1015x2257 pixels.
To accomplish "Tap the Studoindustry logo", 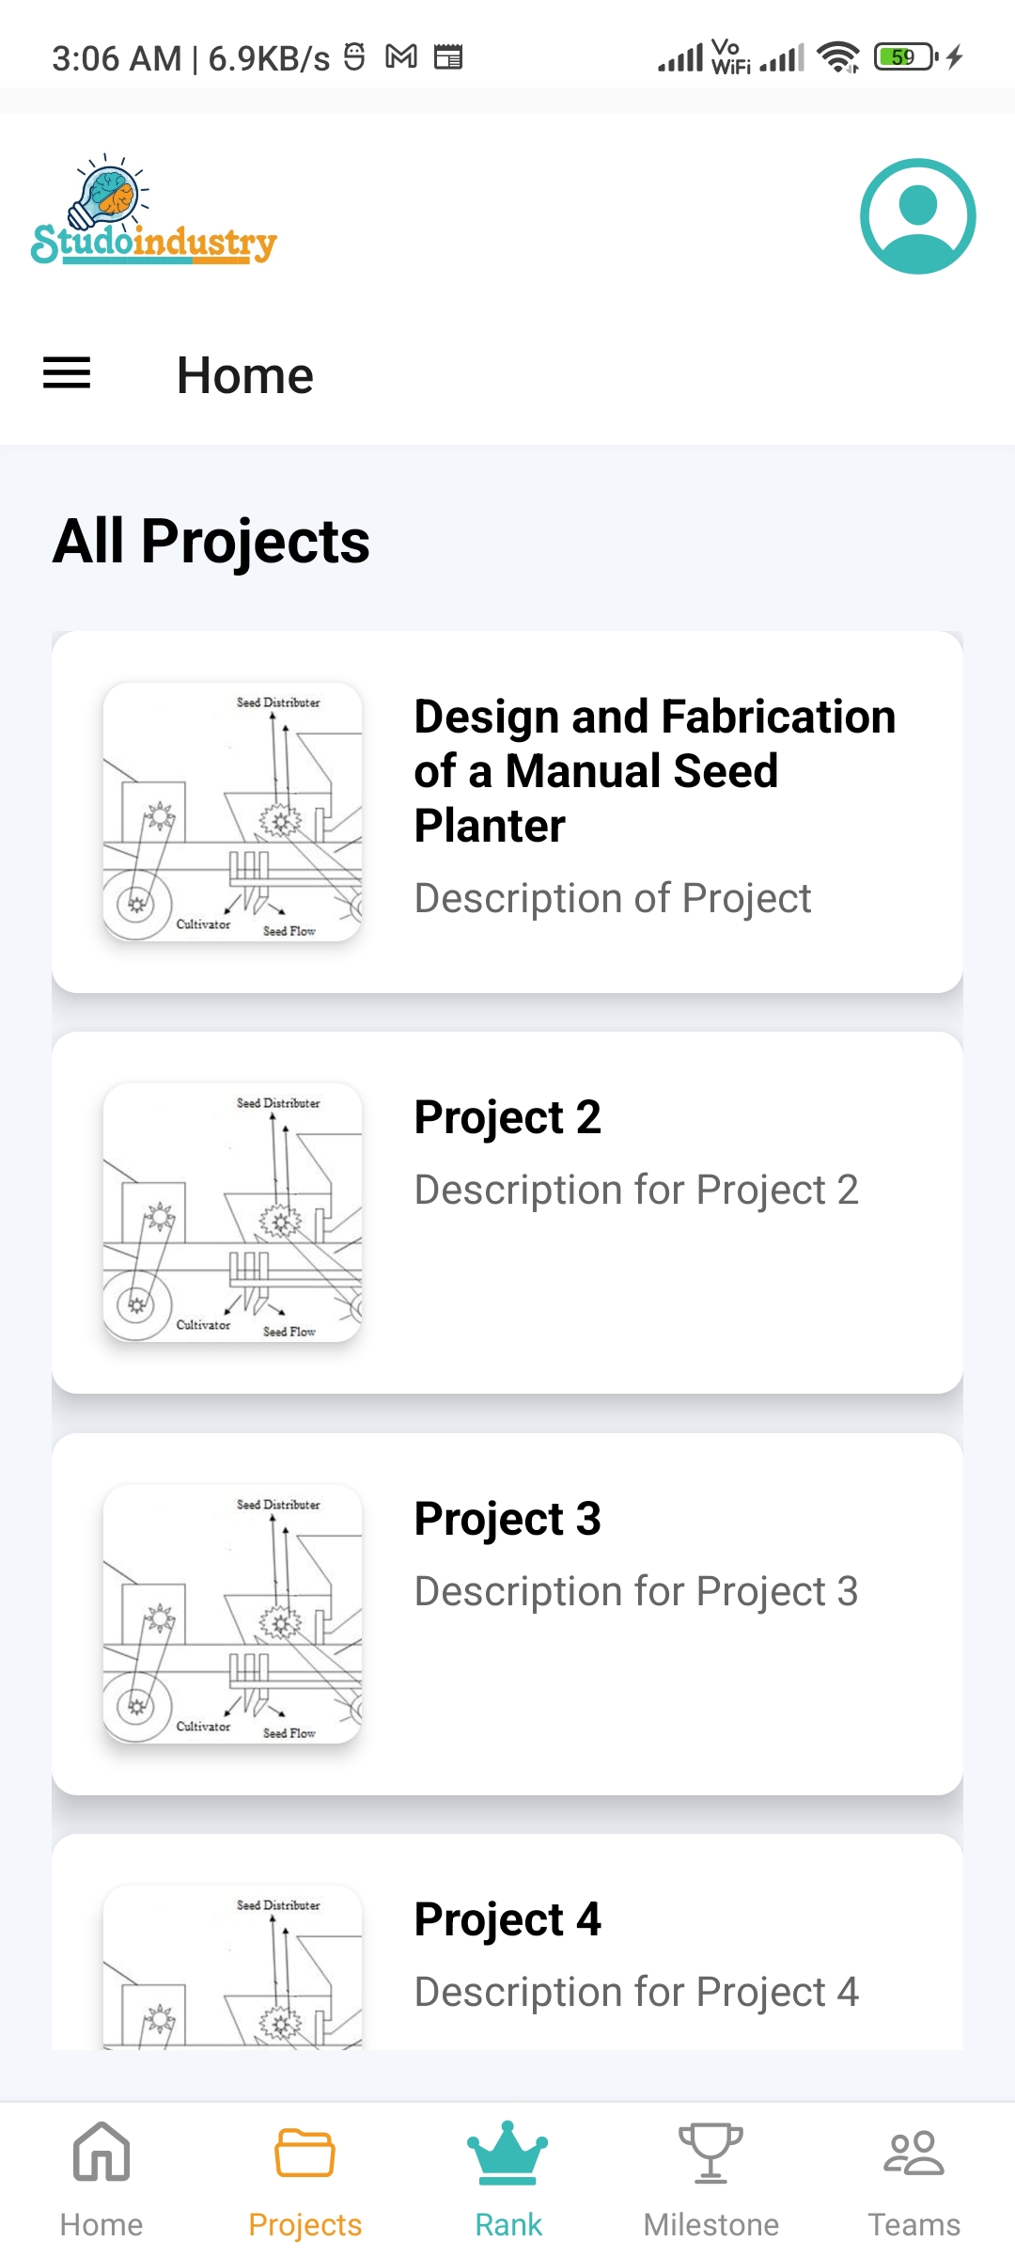I will pos(154,211).
